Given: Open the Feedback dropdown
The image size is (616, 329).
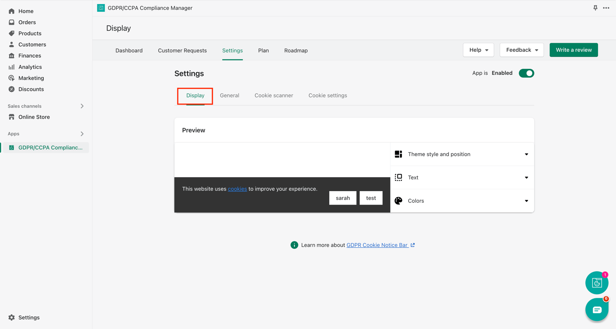Looking at the screenshot, I should click(522, 50).
